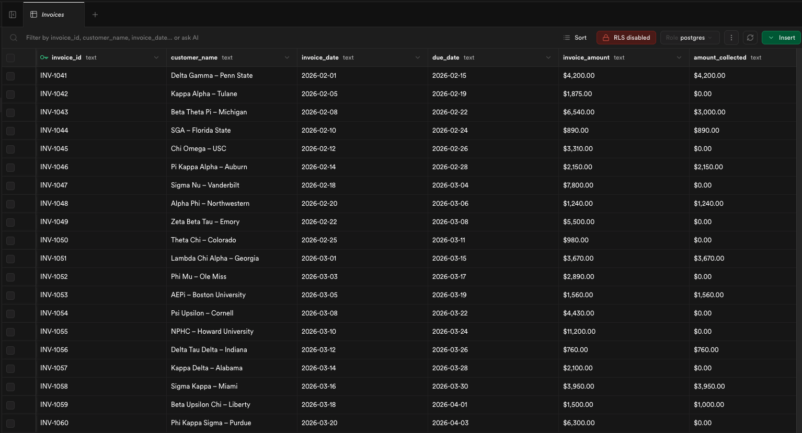Viewport: 802px width, 433px height.
Task: Click the RLS disabled button
Action: [x=626, y=38]
